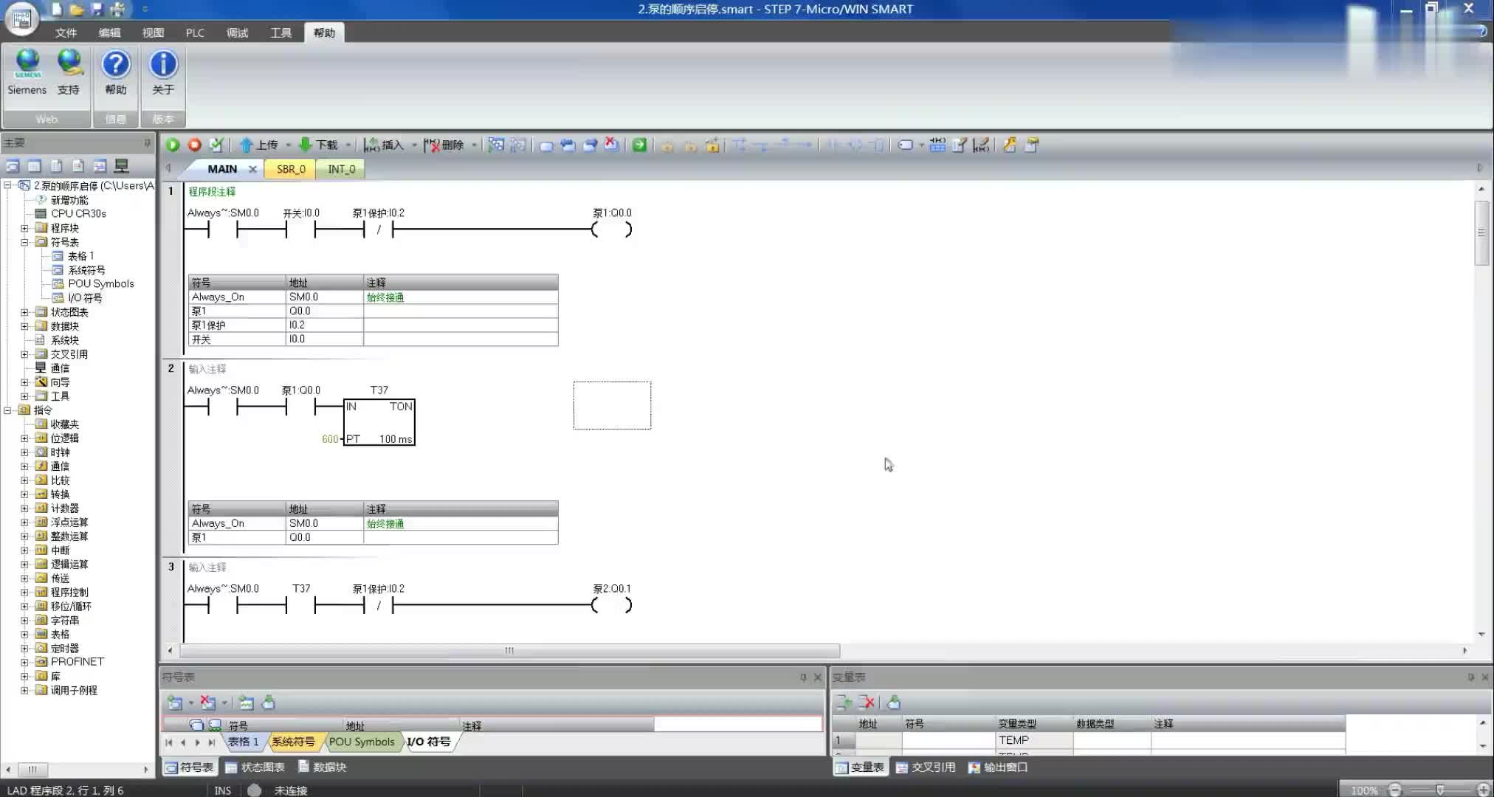Click the 下载 download button
Screen dimensions: 1494x797
(318, 145)
